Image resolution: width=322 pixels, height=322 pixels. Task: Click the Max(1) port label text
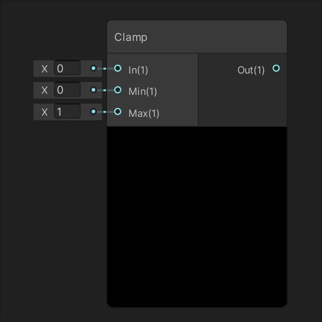click(x=144, y=113)
